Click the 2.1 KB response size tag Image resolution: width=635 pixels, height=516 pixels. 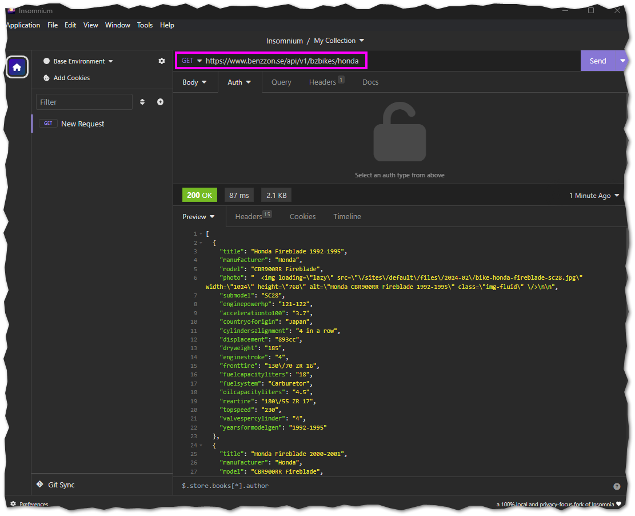(x=276, y=195)
